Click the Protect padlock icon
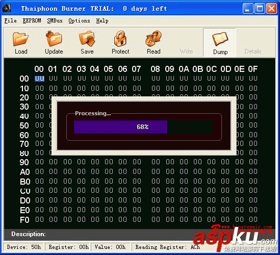The height and width of the screenshot is (255, 280). [x=120, y=38]
